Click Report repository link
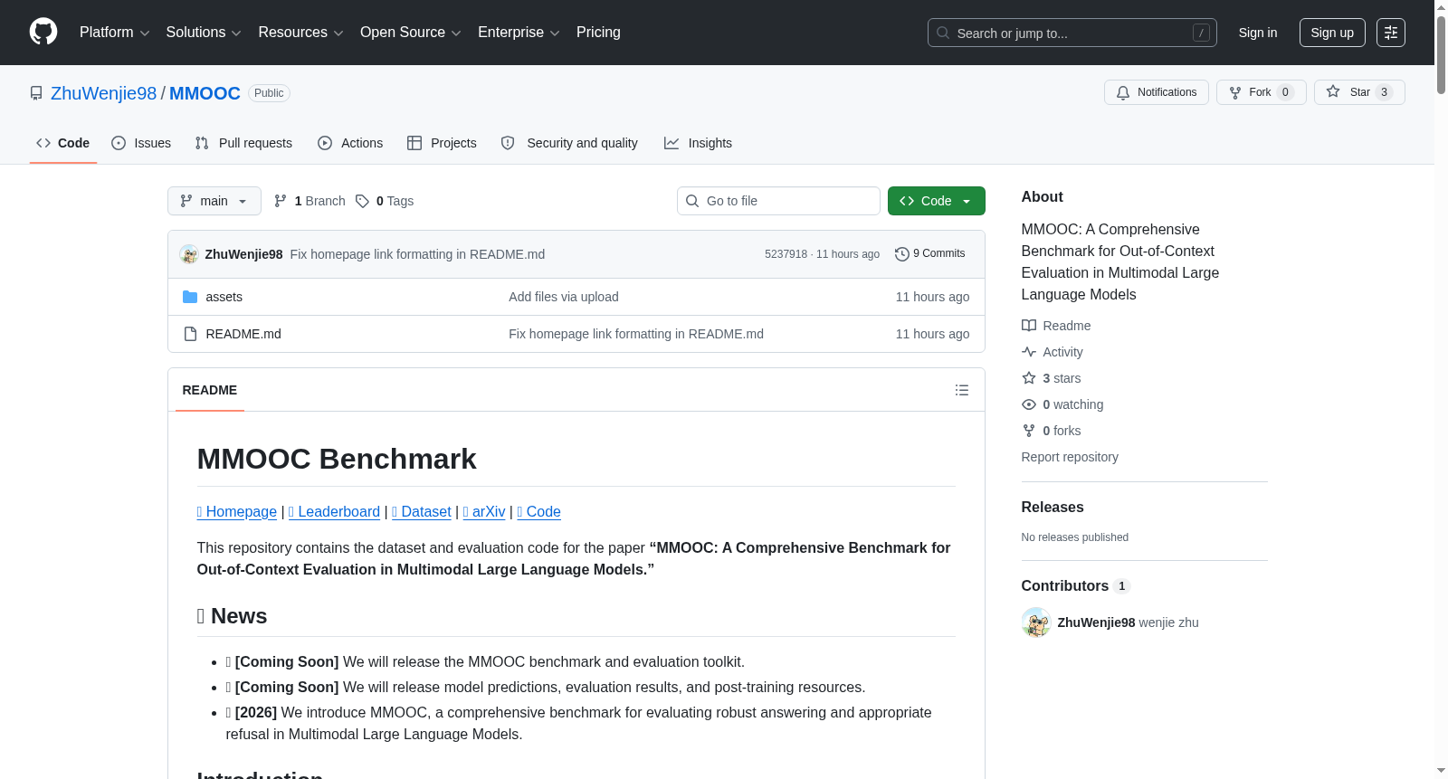Viewport: 1448px width, 779px height. (1070, 457)
